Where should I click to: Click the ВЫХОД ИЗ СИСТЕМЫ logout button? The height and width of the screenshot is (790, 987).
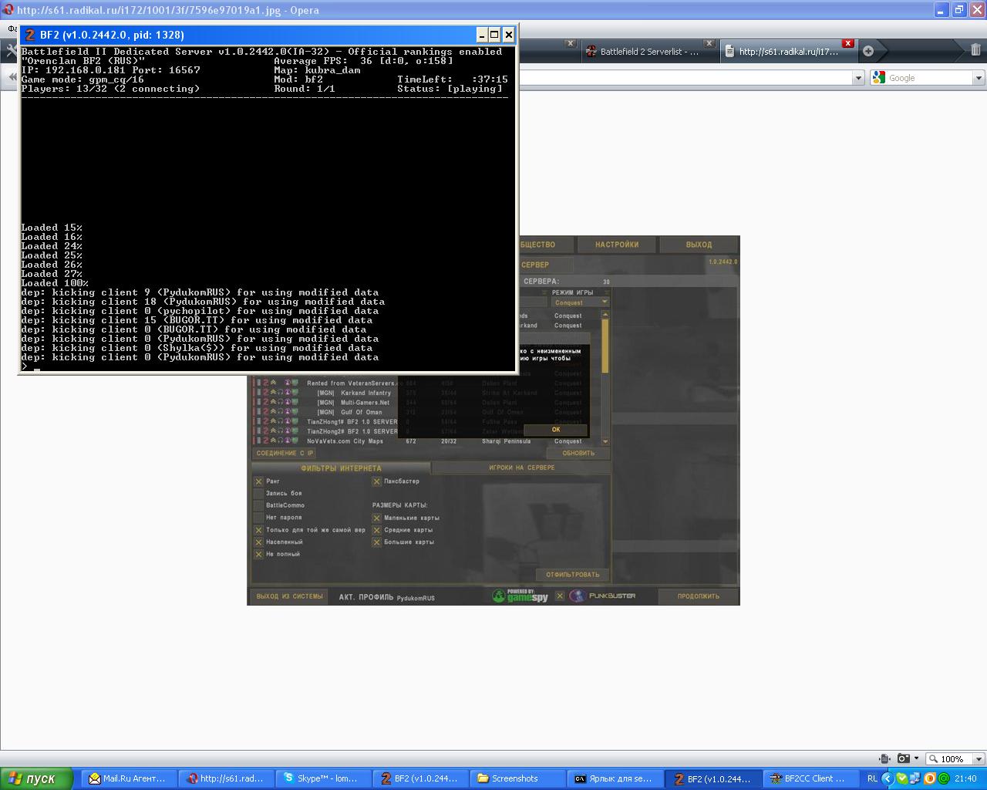(x=289, y=596)
